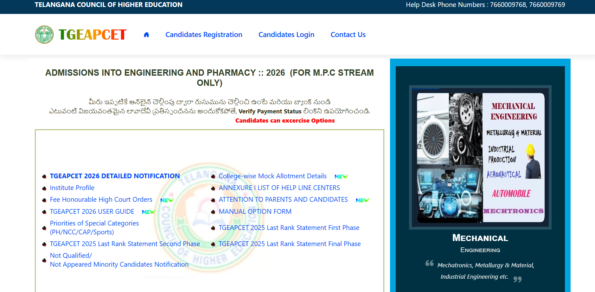
Task: Open the Institute Profile link
Action: click(72, 188)
